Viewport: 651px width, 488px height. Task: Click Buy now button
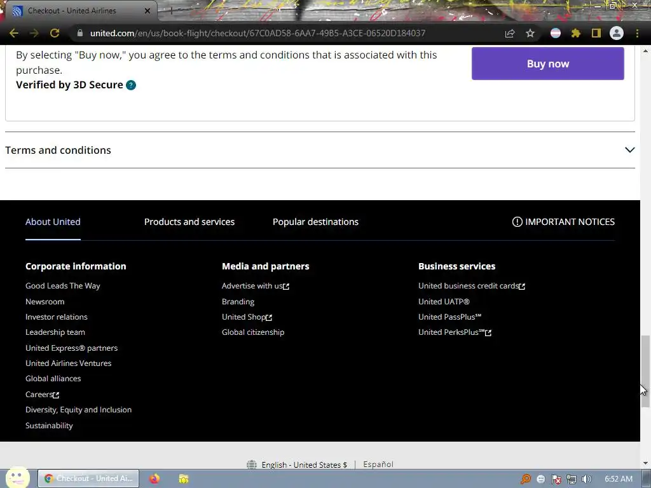[547, 64]
